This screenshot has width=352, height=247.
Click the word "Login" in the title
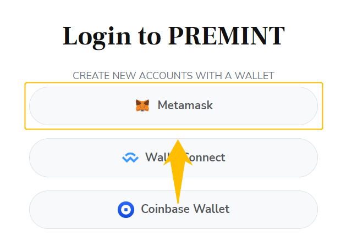coord(97,37)
